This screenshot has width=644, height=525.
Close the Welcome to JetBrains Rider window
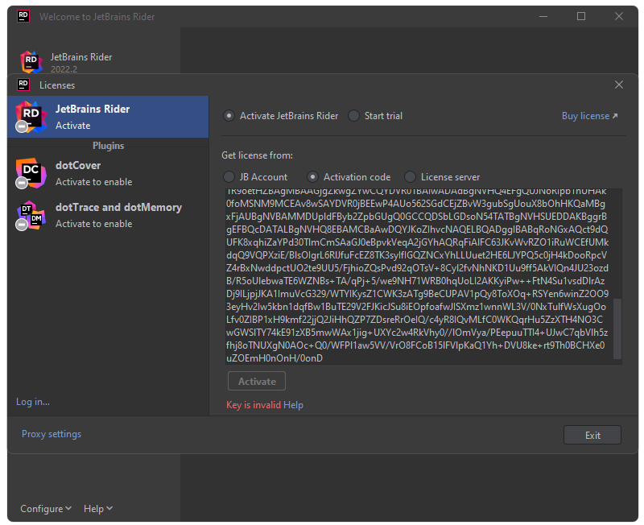[619, 16]
